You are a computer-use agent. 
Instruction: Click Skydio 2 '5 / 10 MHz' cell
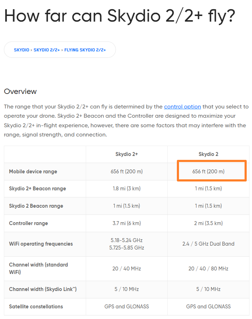click(208, 289)
